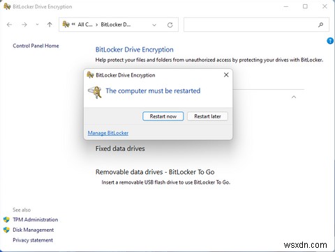This screenshot has width=335, height=252.
Task: Minimize the BitLocker Drive Encryption window
Action: (286, 6)
